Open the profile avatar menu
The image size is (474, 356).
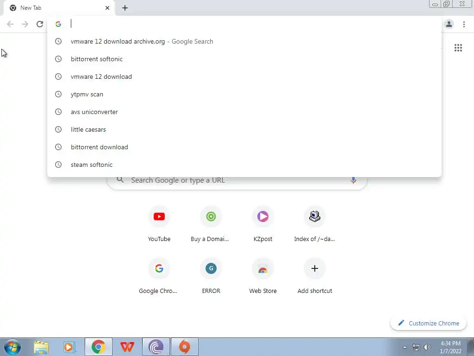(449, 24)
